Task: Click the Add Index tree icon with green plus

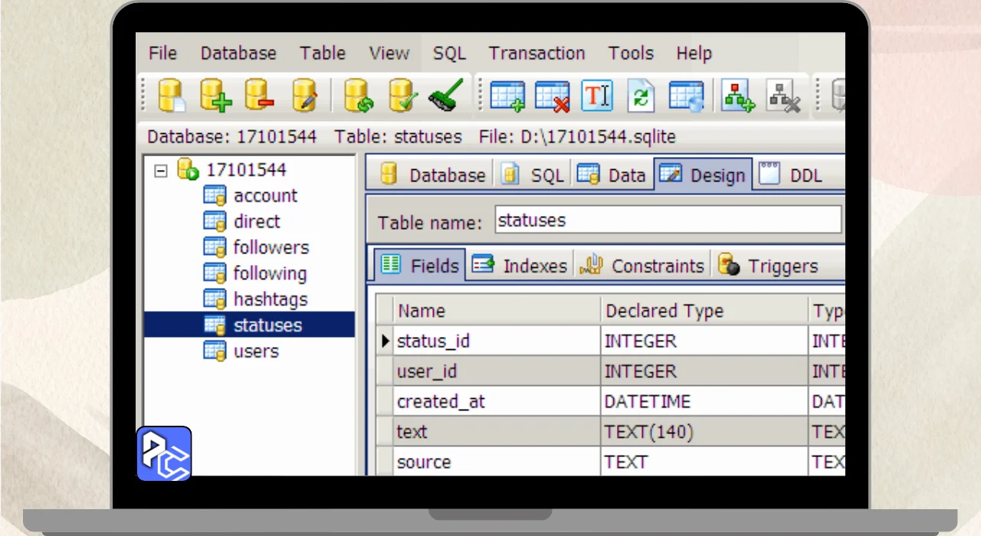Action: coord(738,96)
